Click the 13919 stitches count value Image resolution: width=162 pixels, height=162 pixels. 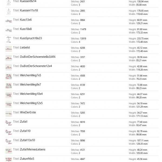point(83,39)
